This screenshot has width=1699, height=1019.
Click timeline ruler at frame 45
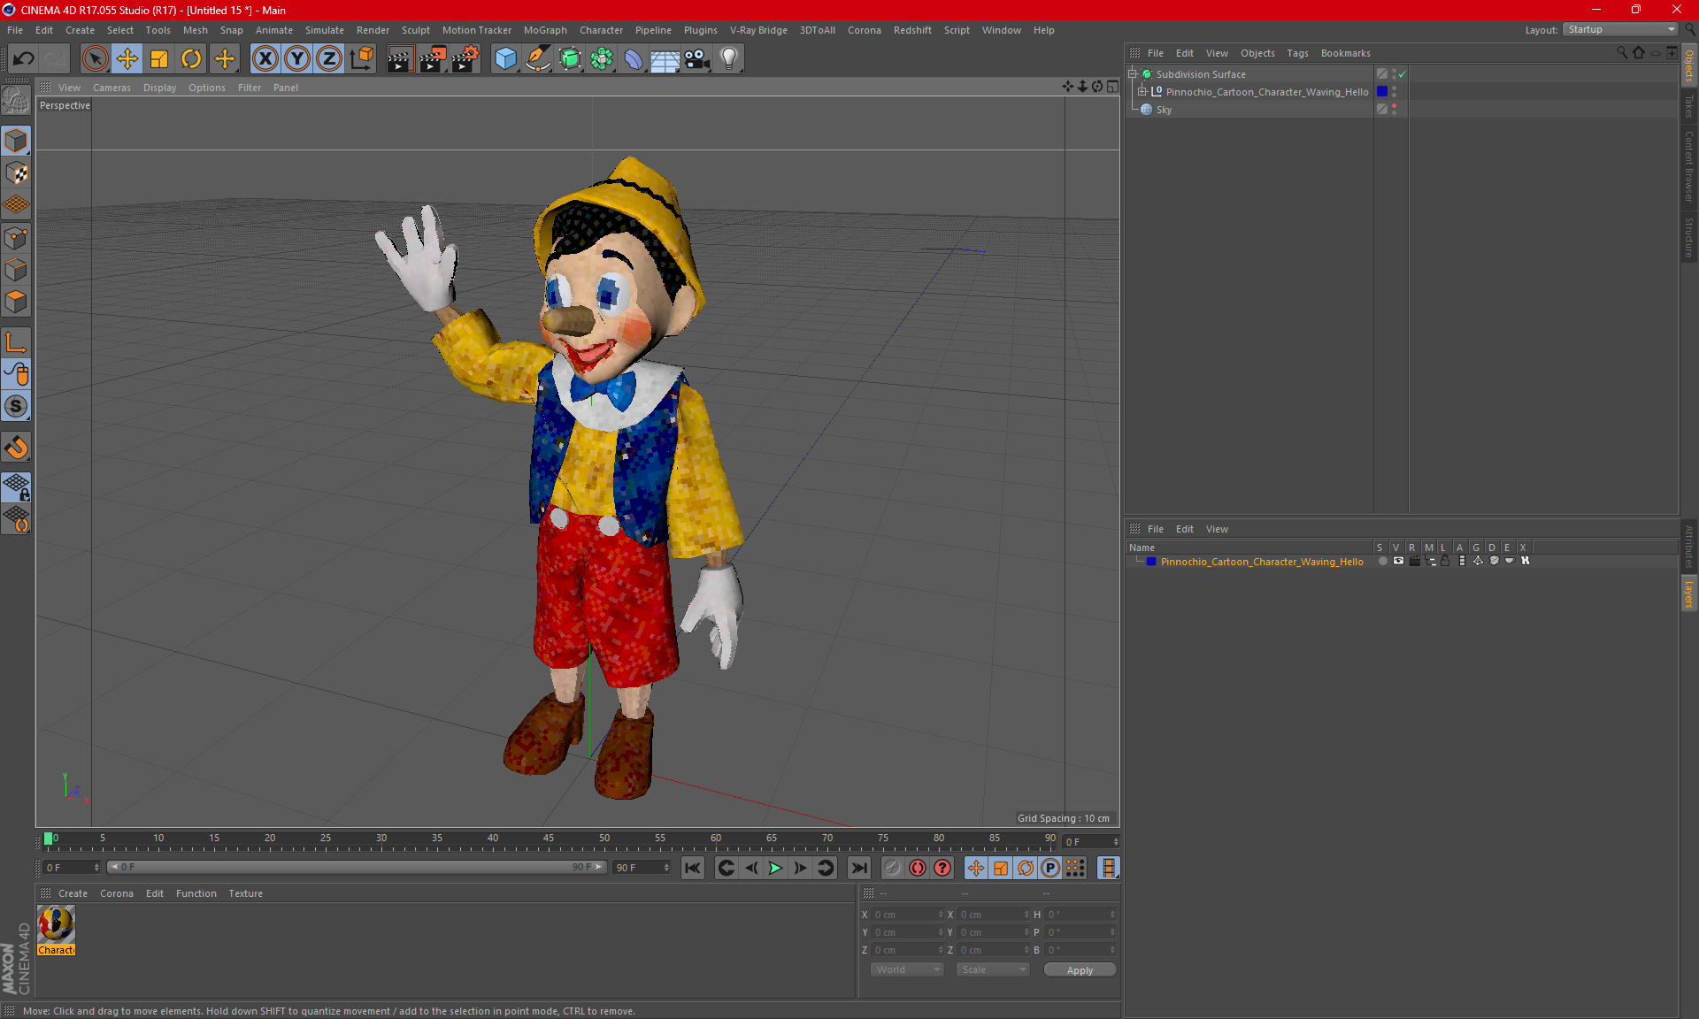point(549,841)
